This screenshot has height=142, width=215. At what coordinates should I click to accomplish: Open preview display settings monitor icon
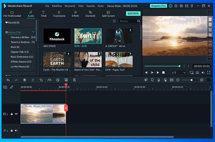pyautogui.click(x=191, y=73)
